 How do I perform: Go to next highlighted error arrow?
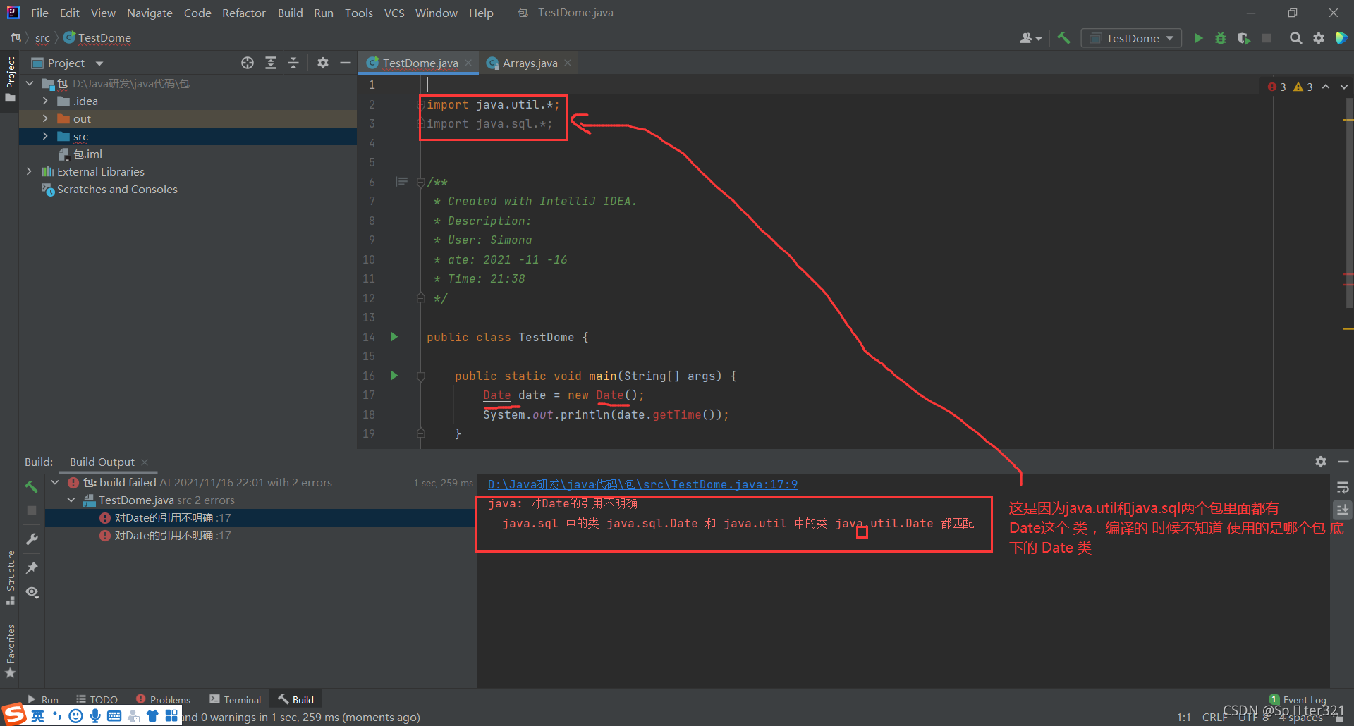pos(1343,87)
